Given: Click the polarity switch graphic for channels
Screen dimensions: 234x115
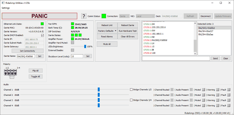Looking at the screenshot, I should pyautogui.click(x=10, y=72).
